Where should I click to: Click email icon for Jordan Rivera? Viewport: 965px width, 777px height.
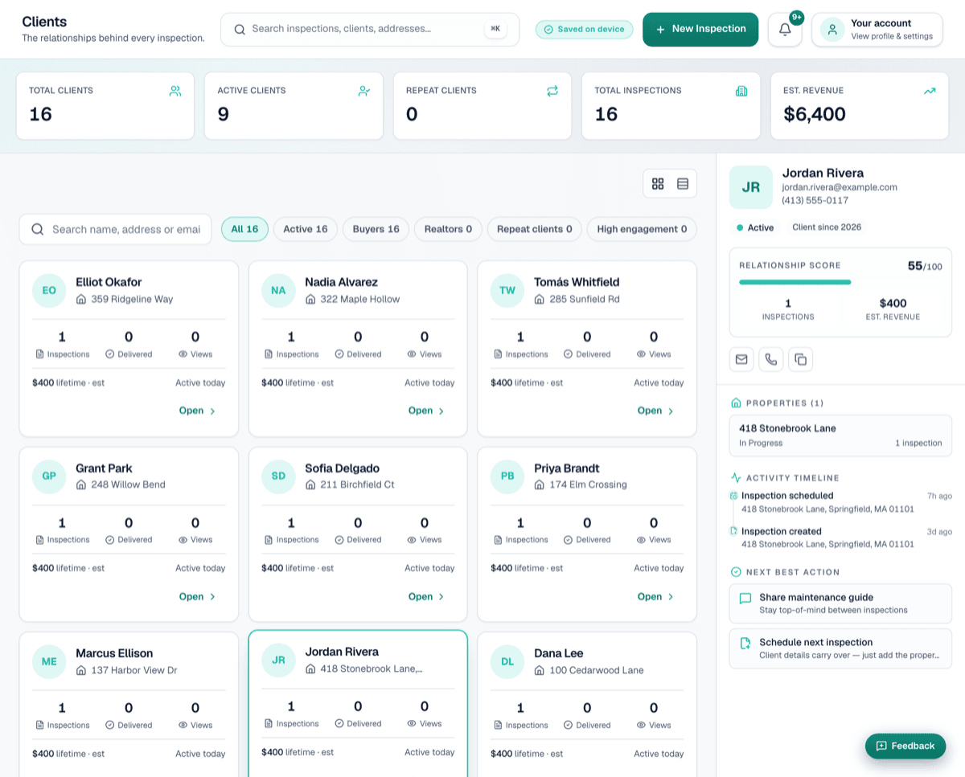[x=741, y=359]
